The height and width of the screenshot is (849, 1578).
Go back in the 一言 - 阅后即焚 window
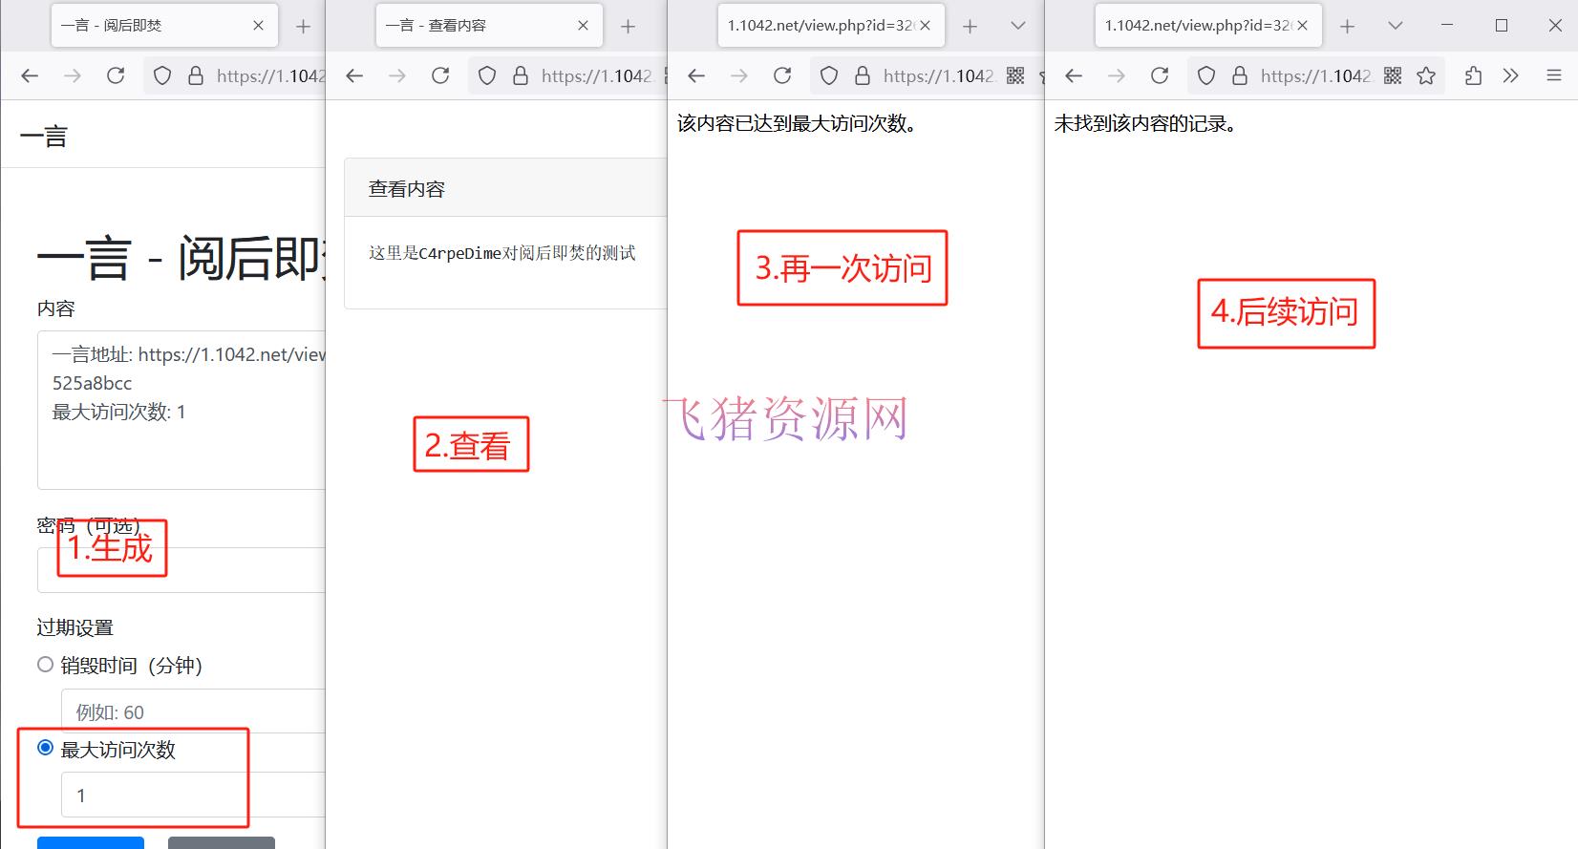pos(30,75)
